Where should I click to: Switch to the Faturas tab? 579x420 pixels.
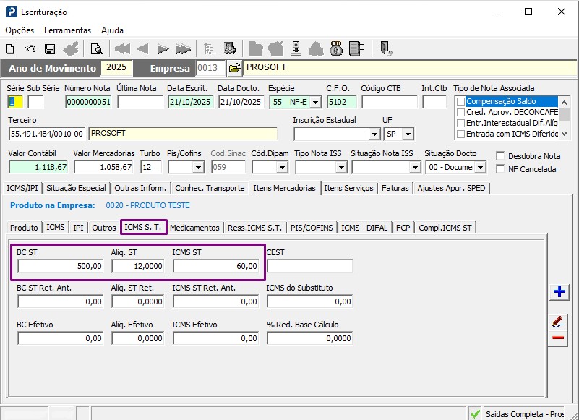(x=395, y=188)
